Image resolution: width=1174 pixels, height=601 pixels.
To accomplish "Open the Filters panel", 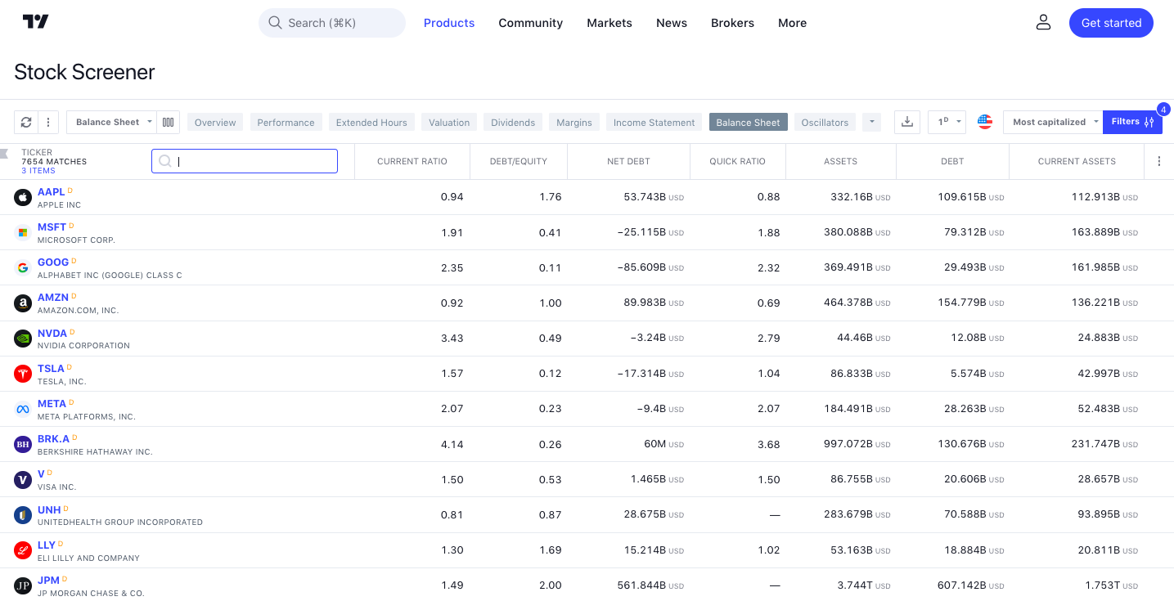I will (x=1131, y=122).
